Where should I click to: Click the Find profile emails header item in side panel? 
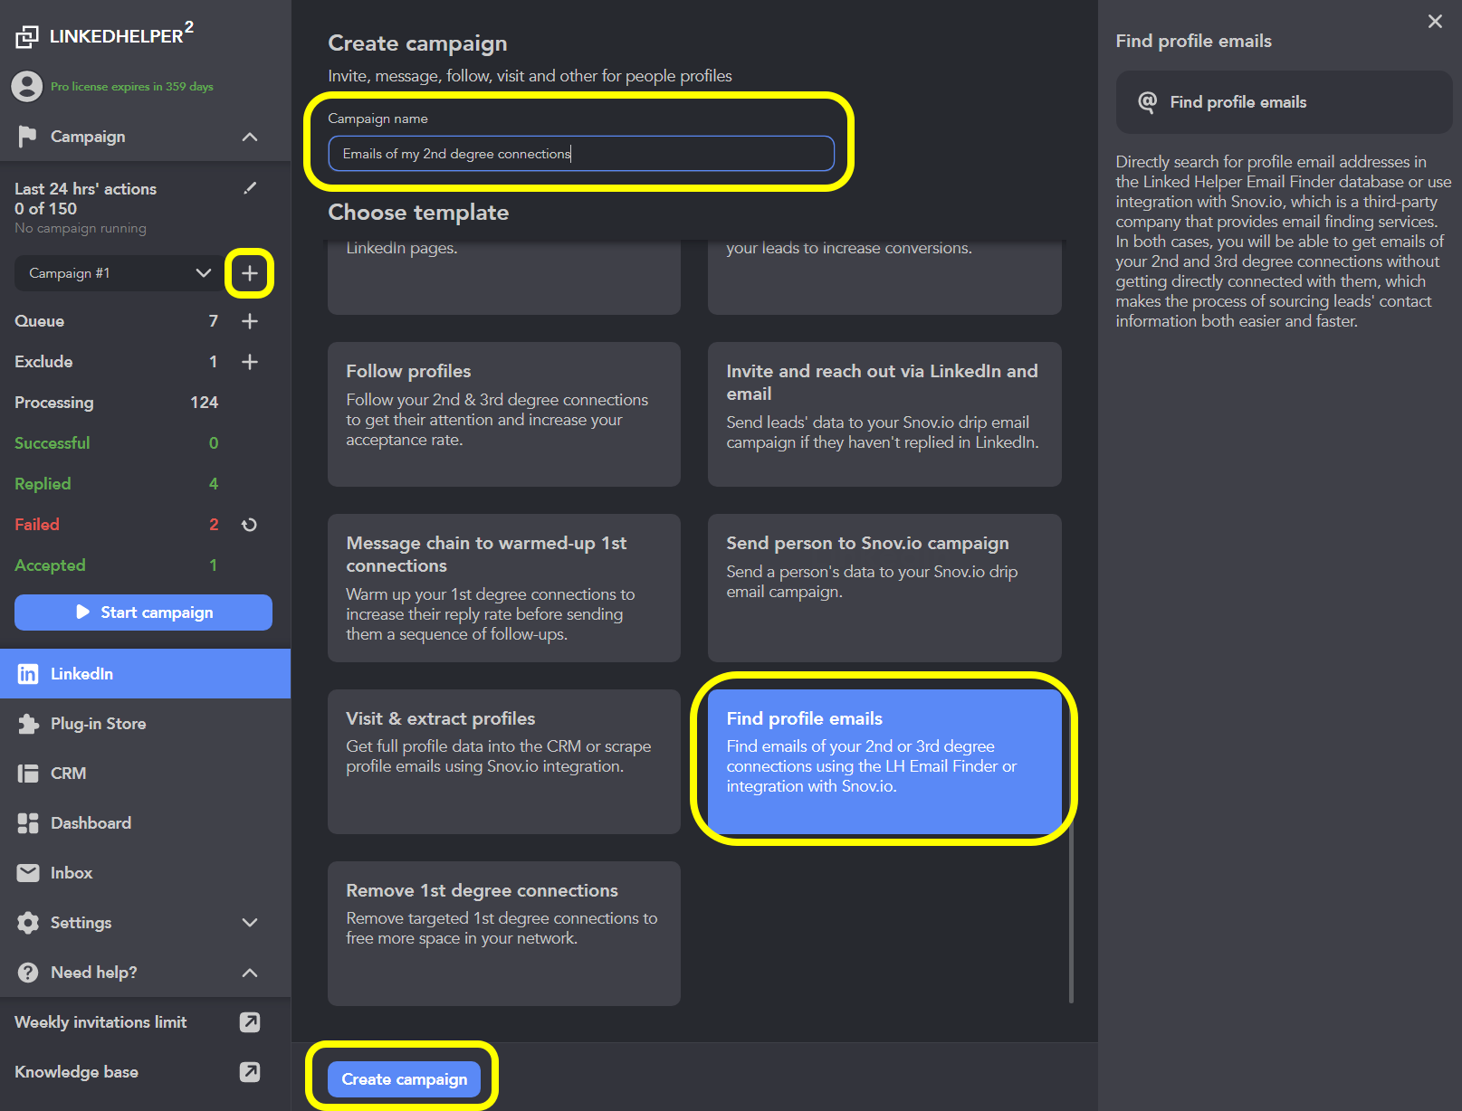pos(1284,102)
